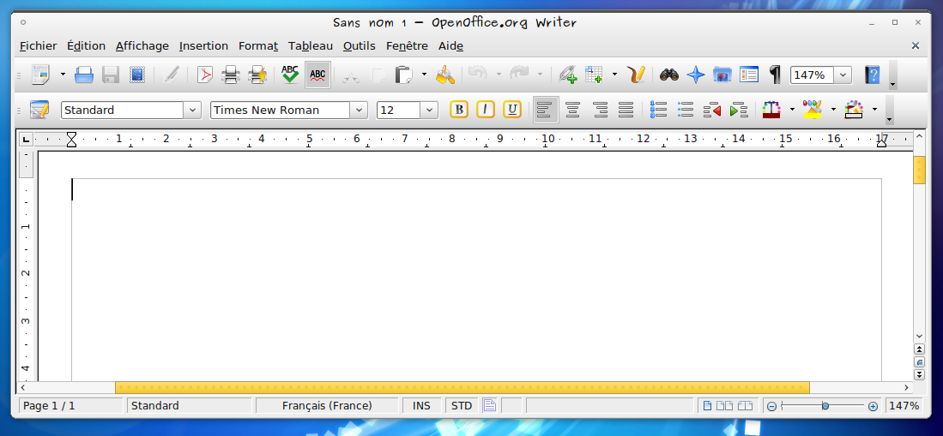Open the Highlighting color dropdown arrow
Image resolution: width=943 pixels, height=436 pixels.
pyautogui.click(x=833, y=110)
